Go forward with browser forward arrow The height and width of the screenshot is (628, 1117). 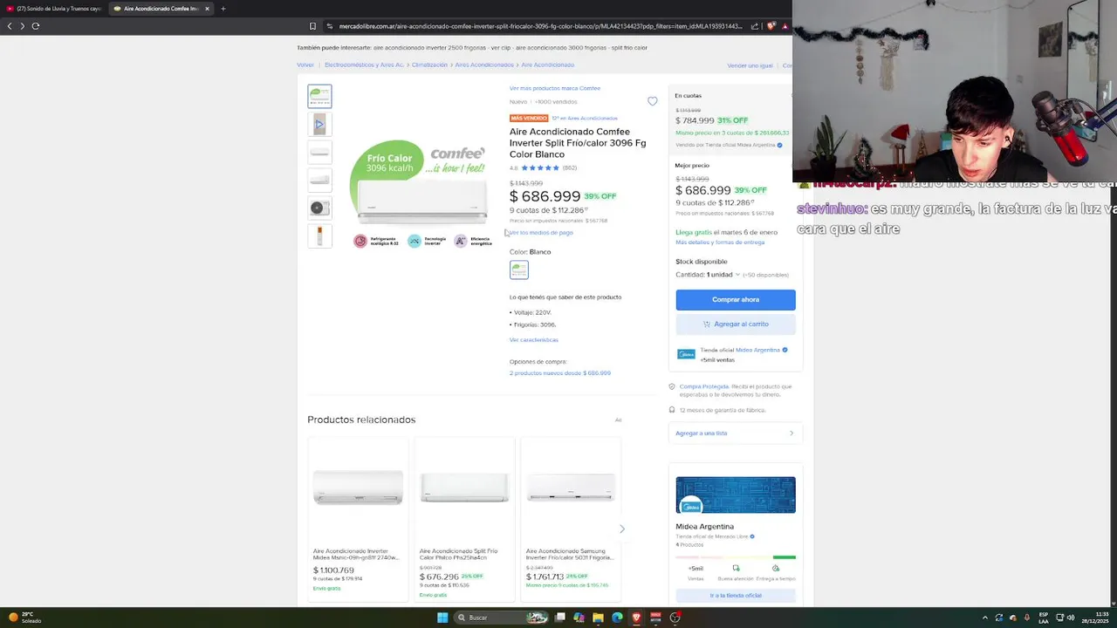point(22,26)
